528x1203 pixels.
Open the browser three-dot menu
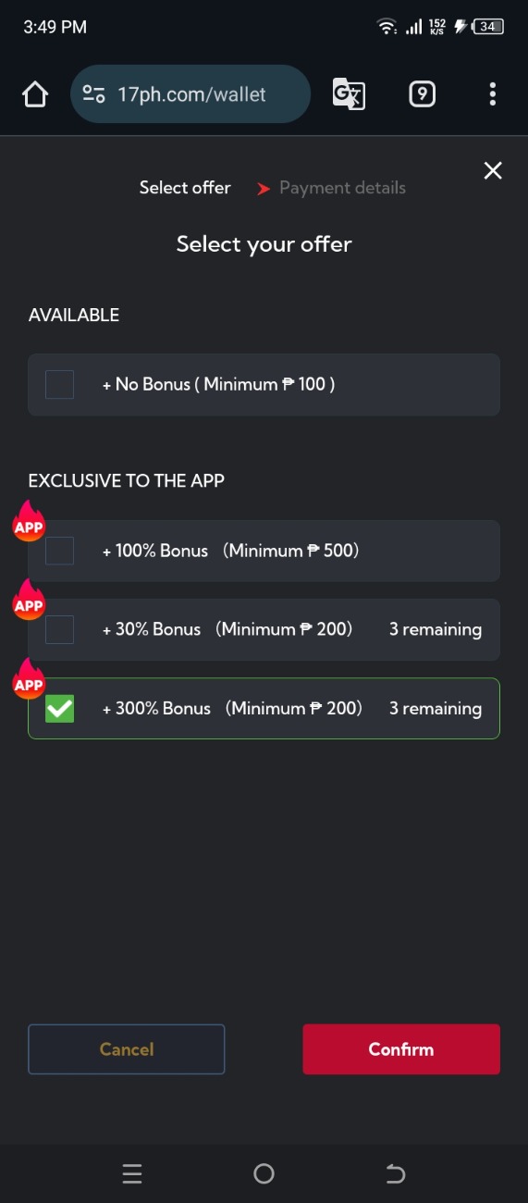click(492, 94)
